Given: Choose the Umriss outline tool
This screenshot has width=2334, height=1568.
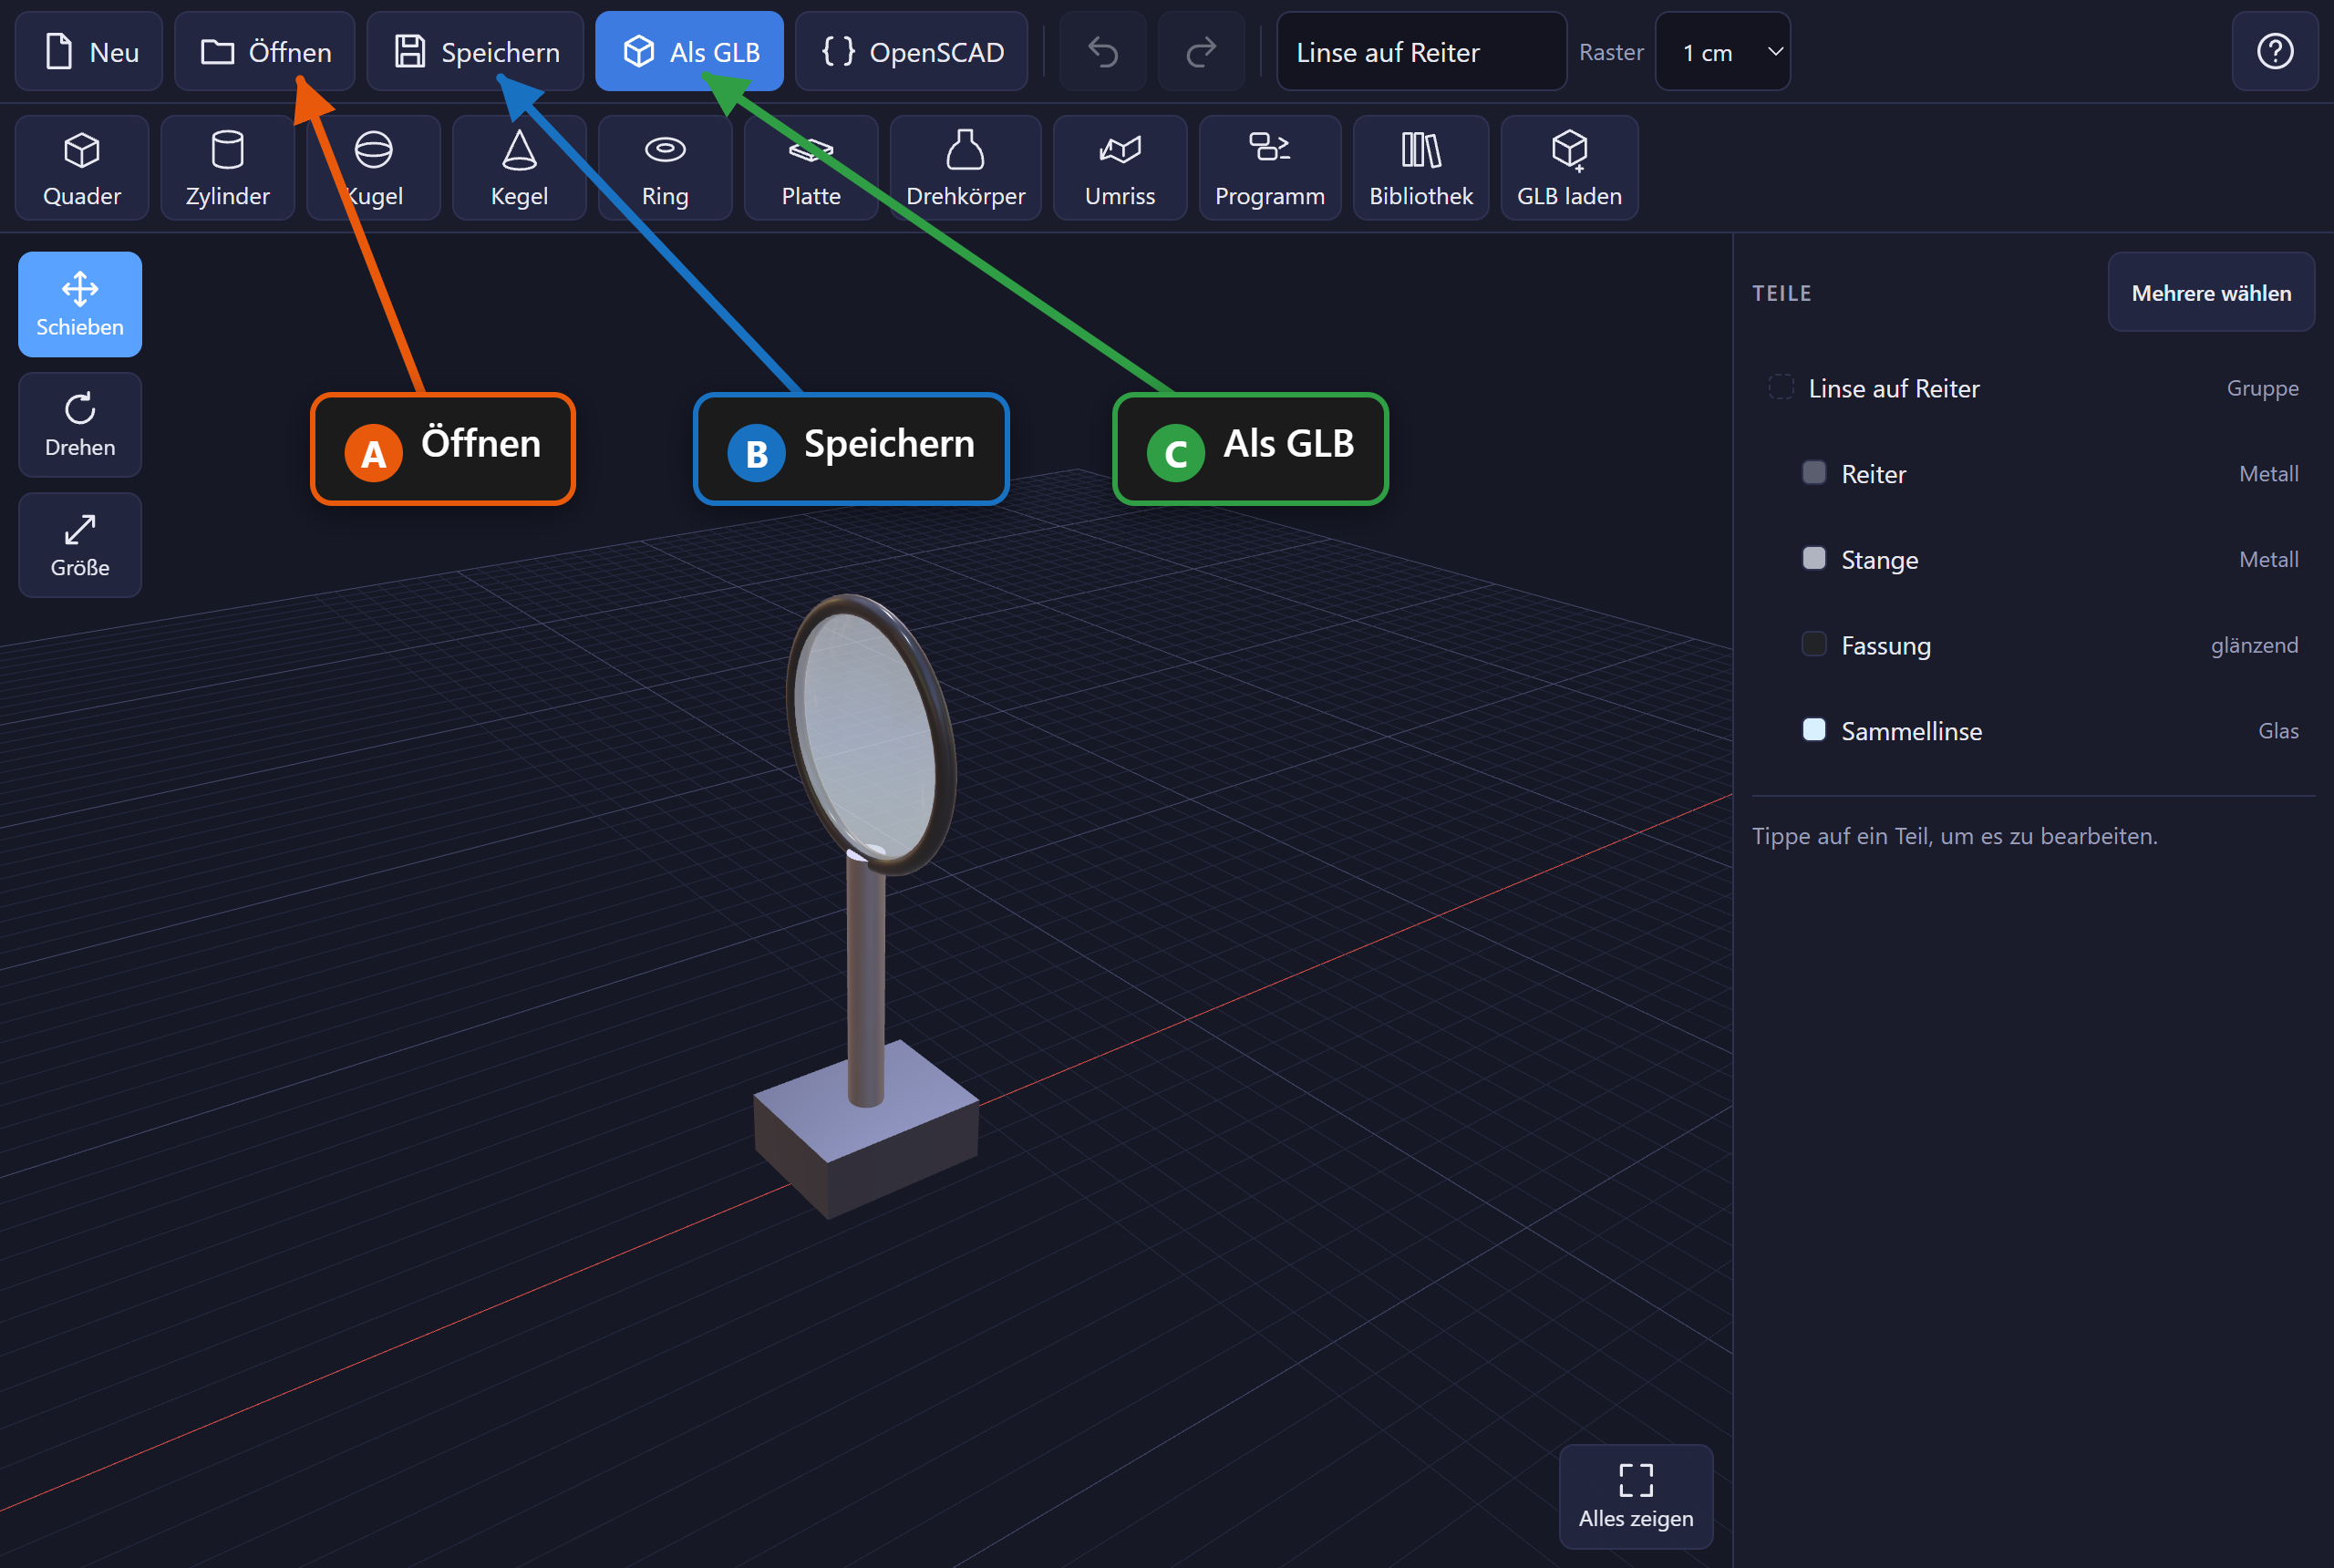Looking at the screenshot, I should (x=1120, y=168).
